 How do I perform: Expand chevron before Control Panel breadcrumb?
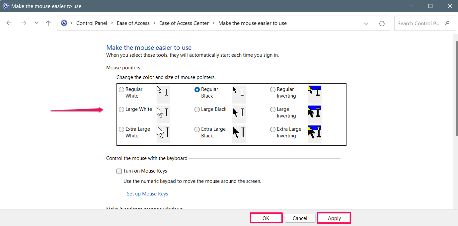[72, 23]
